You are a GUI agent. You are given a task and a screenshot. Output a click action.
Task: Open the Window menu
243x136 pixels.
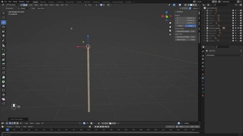point(22,2)
